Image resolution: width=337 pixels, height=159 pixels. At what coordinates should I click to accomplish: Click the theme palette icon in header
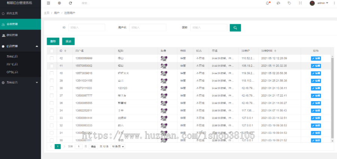click(x=278, y=3)
